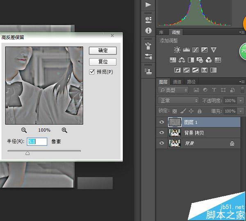
Task: Hide the 背景 拷贝 layer
Action: [x=162, y=133]
